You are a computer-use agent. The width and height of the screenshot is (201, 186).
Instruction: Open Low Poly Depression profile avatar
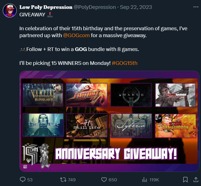click(x=10, y=11)
